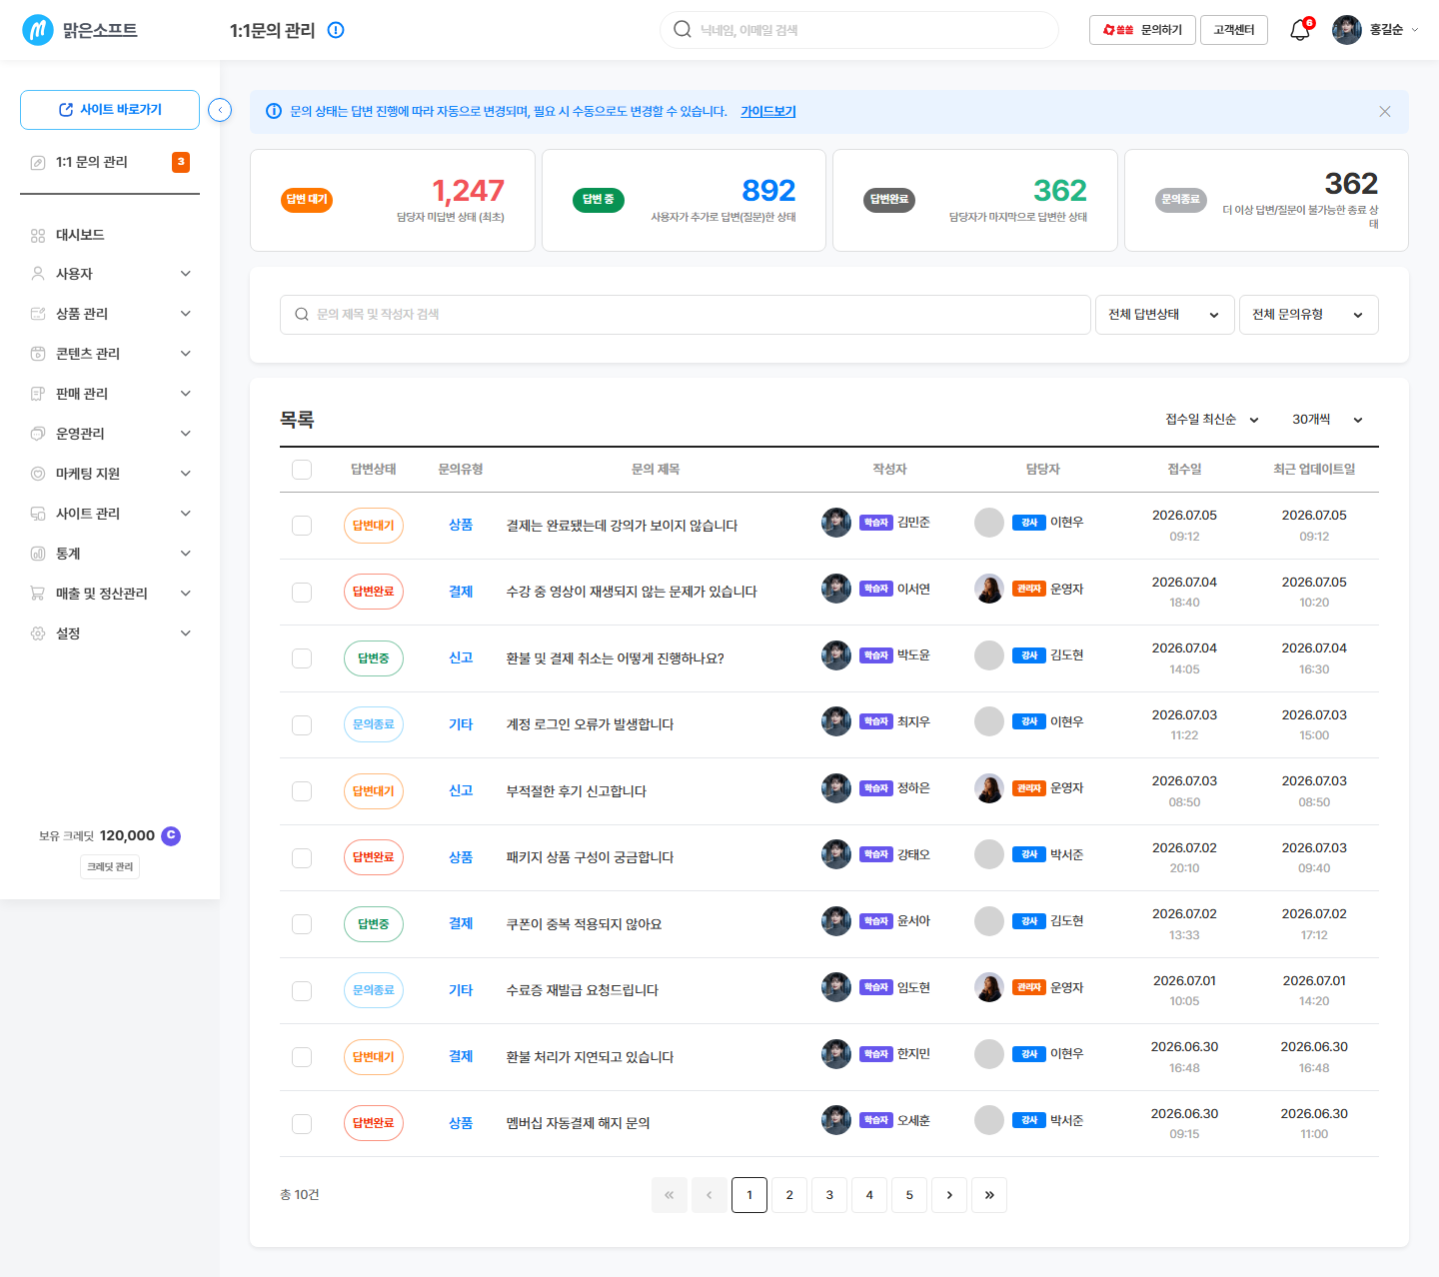
Task: Click the 1:1 문의 관리 edit icon in sidebar
Action: click(38, 163)
